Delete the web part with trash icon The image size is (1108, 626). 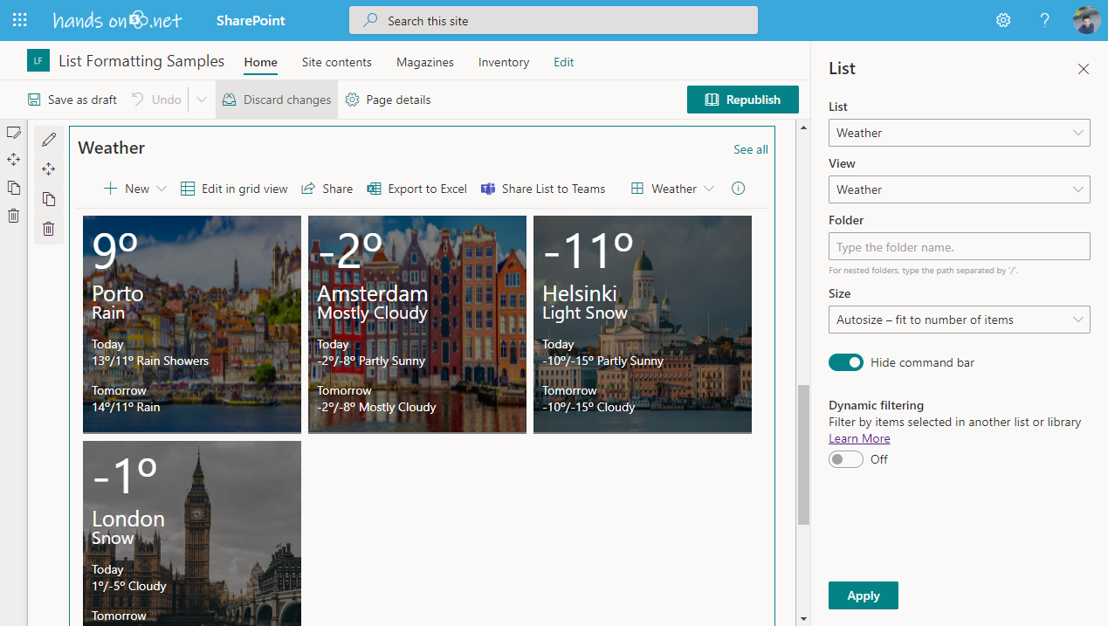point(49,228)
